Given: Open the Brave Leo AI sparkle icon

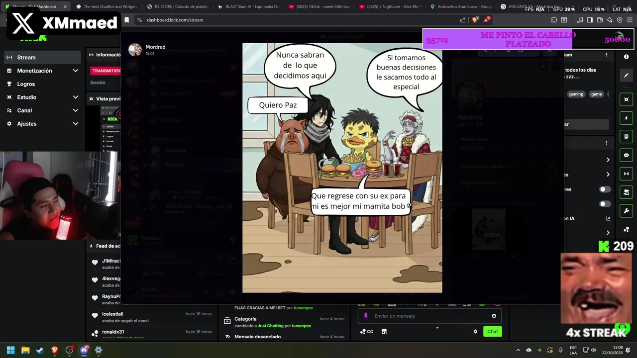Looking at the screenshot, I should (x=610, y=20).
